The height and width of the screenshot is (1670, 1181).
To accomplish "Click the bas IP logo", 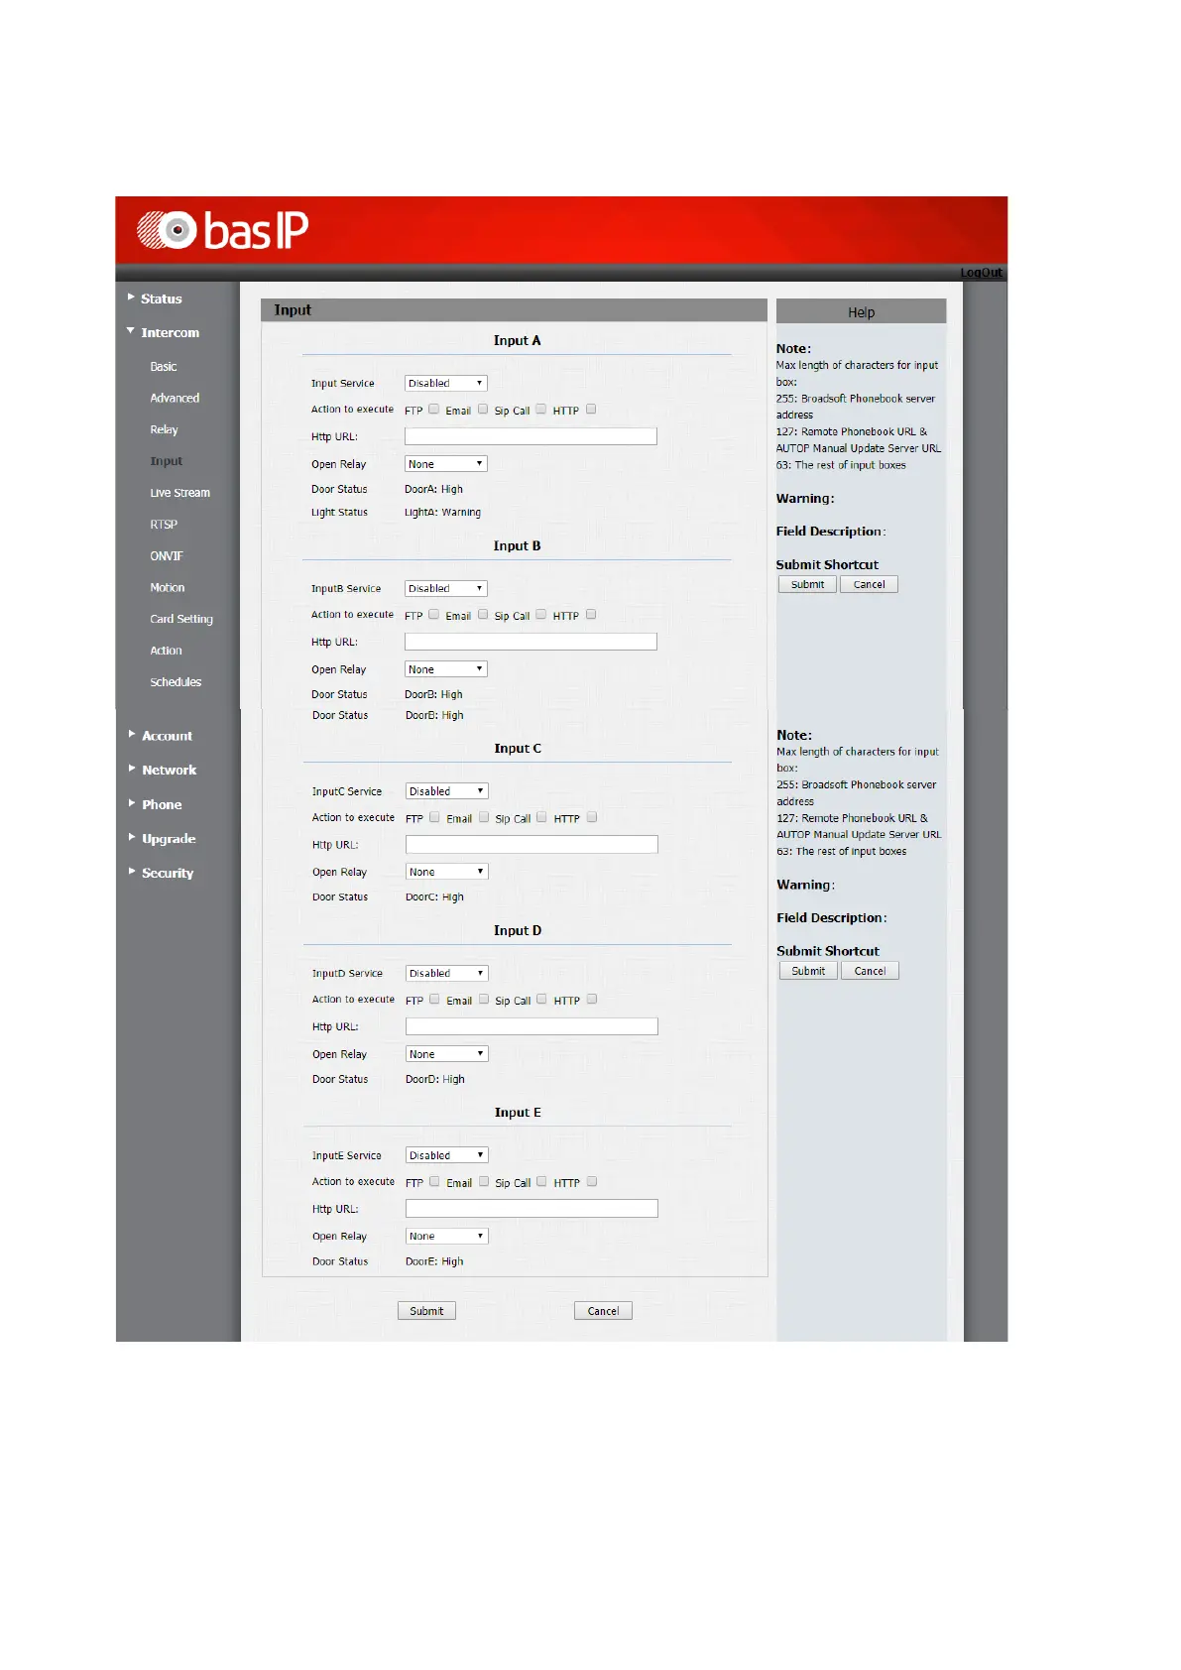I will 223,230.
